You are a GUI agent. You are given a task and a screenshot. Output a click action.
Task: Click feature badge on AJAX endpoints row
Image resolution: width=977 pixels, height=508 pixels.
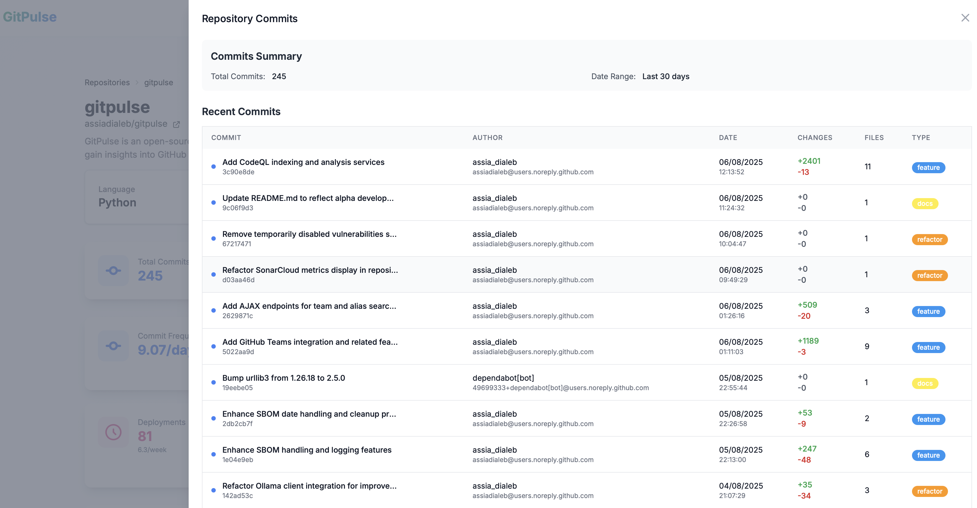pos(928,311)
